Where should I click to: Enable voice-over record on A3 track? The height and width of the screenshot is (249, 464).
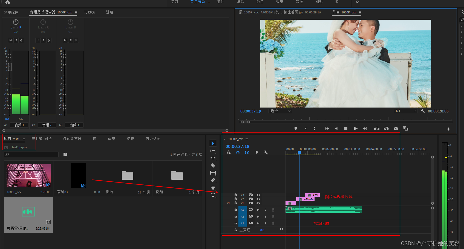point(273,223)
